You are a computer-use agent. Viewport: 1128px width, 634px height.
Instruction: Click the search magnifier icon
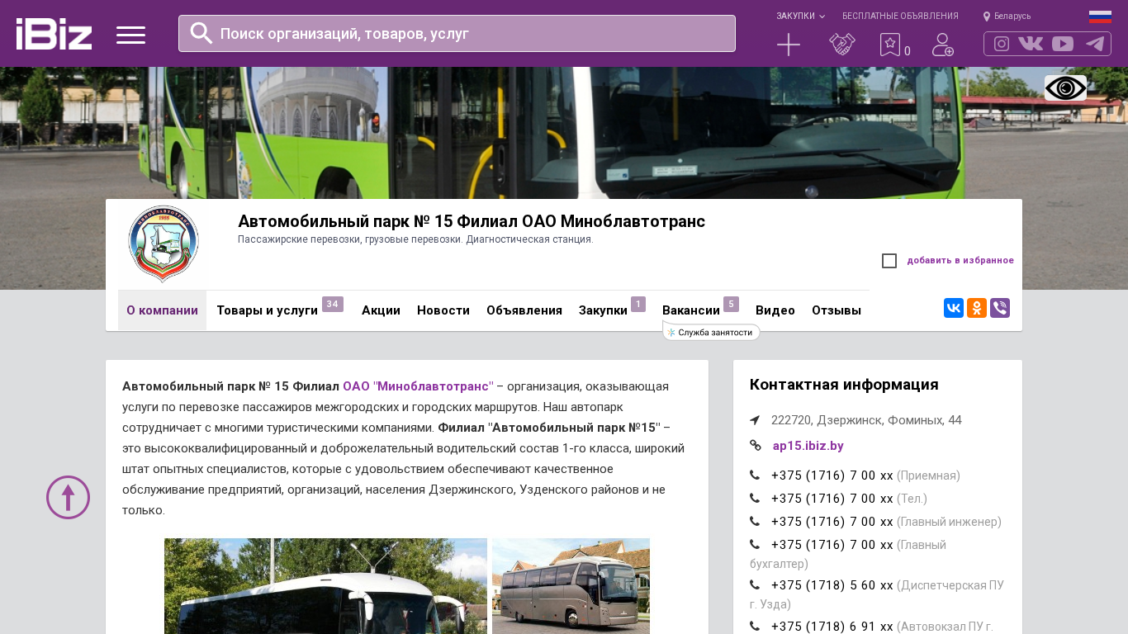201,33
